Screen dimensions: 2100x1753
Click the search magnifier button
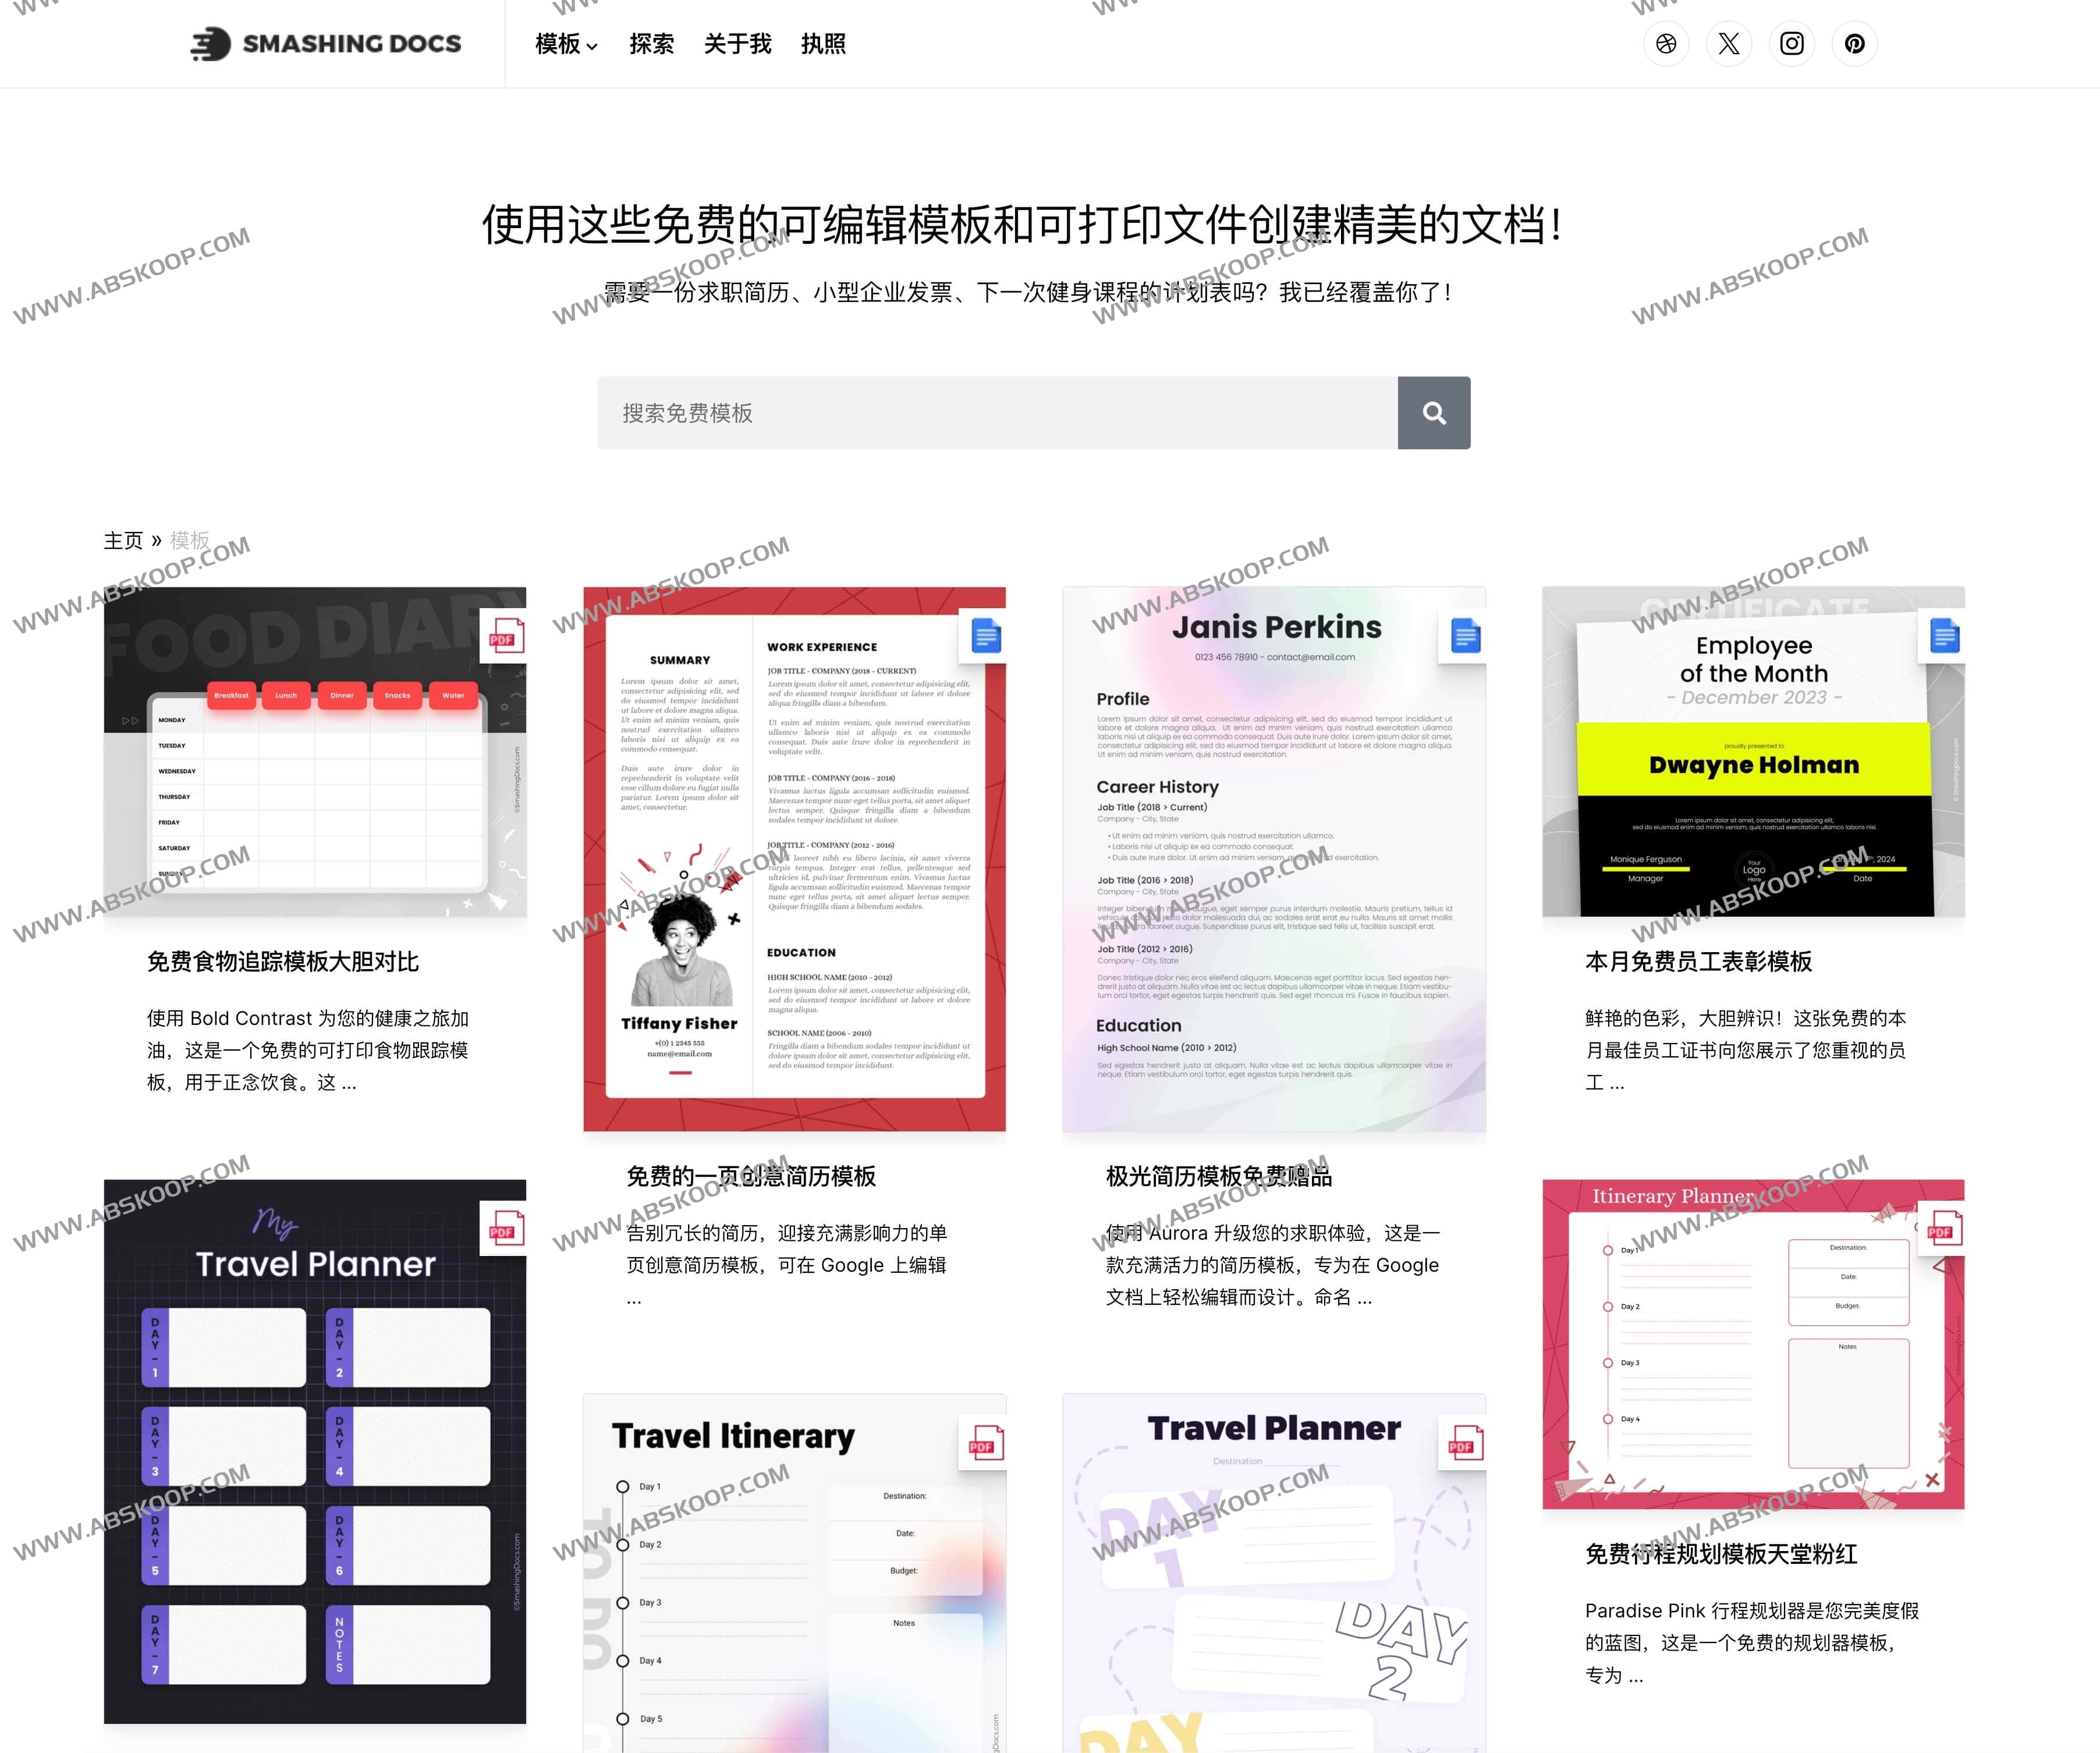click(x=1435, y=412)
